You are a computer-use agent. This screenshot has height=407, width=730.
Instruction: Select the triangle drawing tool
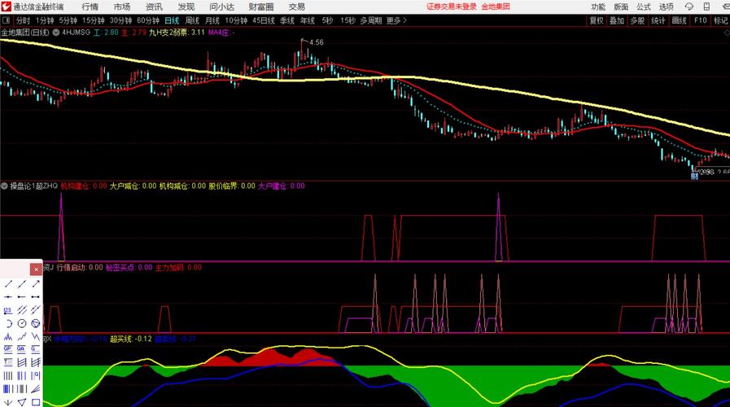click(x=21, y=402)
